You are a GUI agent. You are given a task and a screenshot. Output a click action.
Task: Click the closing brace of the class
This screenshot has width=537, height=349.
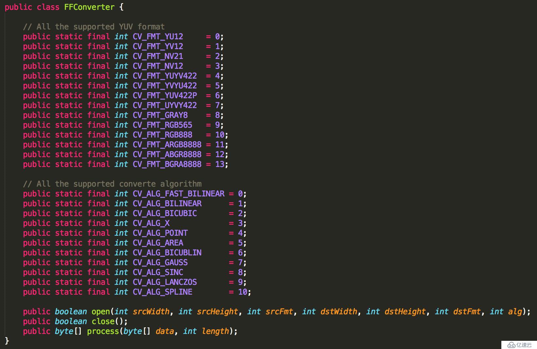[7, 341]
